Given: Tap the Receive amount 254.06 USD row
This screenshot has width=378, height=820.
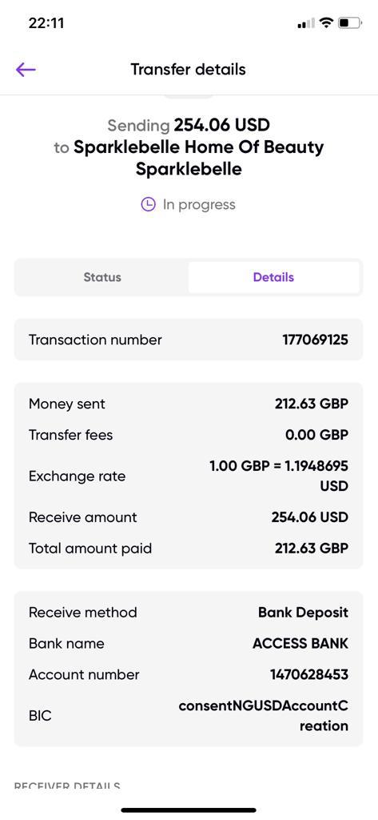Looking at the screenshot, I should click(189, 517).
